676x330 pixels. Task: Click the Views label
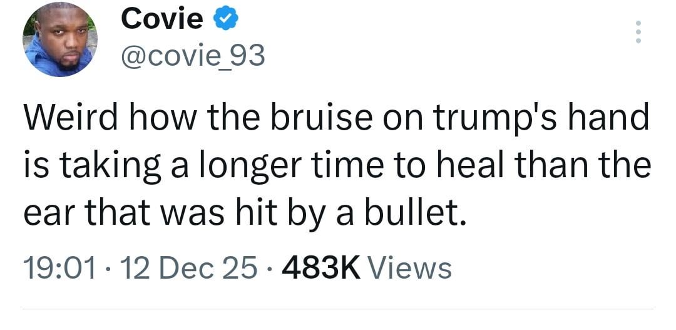(x=409, y=268)
